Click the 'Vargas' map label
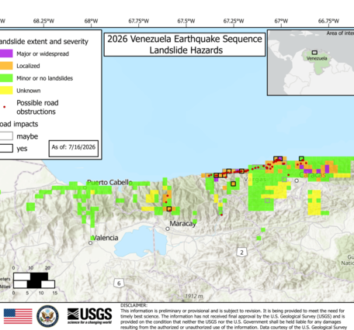The image size is (354, 330). 255,179
